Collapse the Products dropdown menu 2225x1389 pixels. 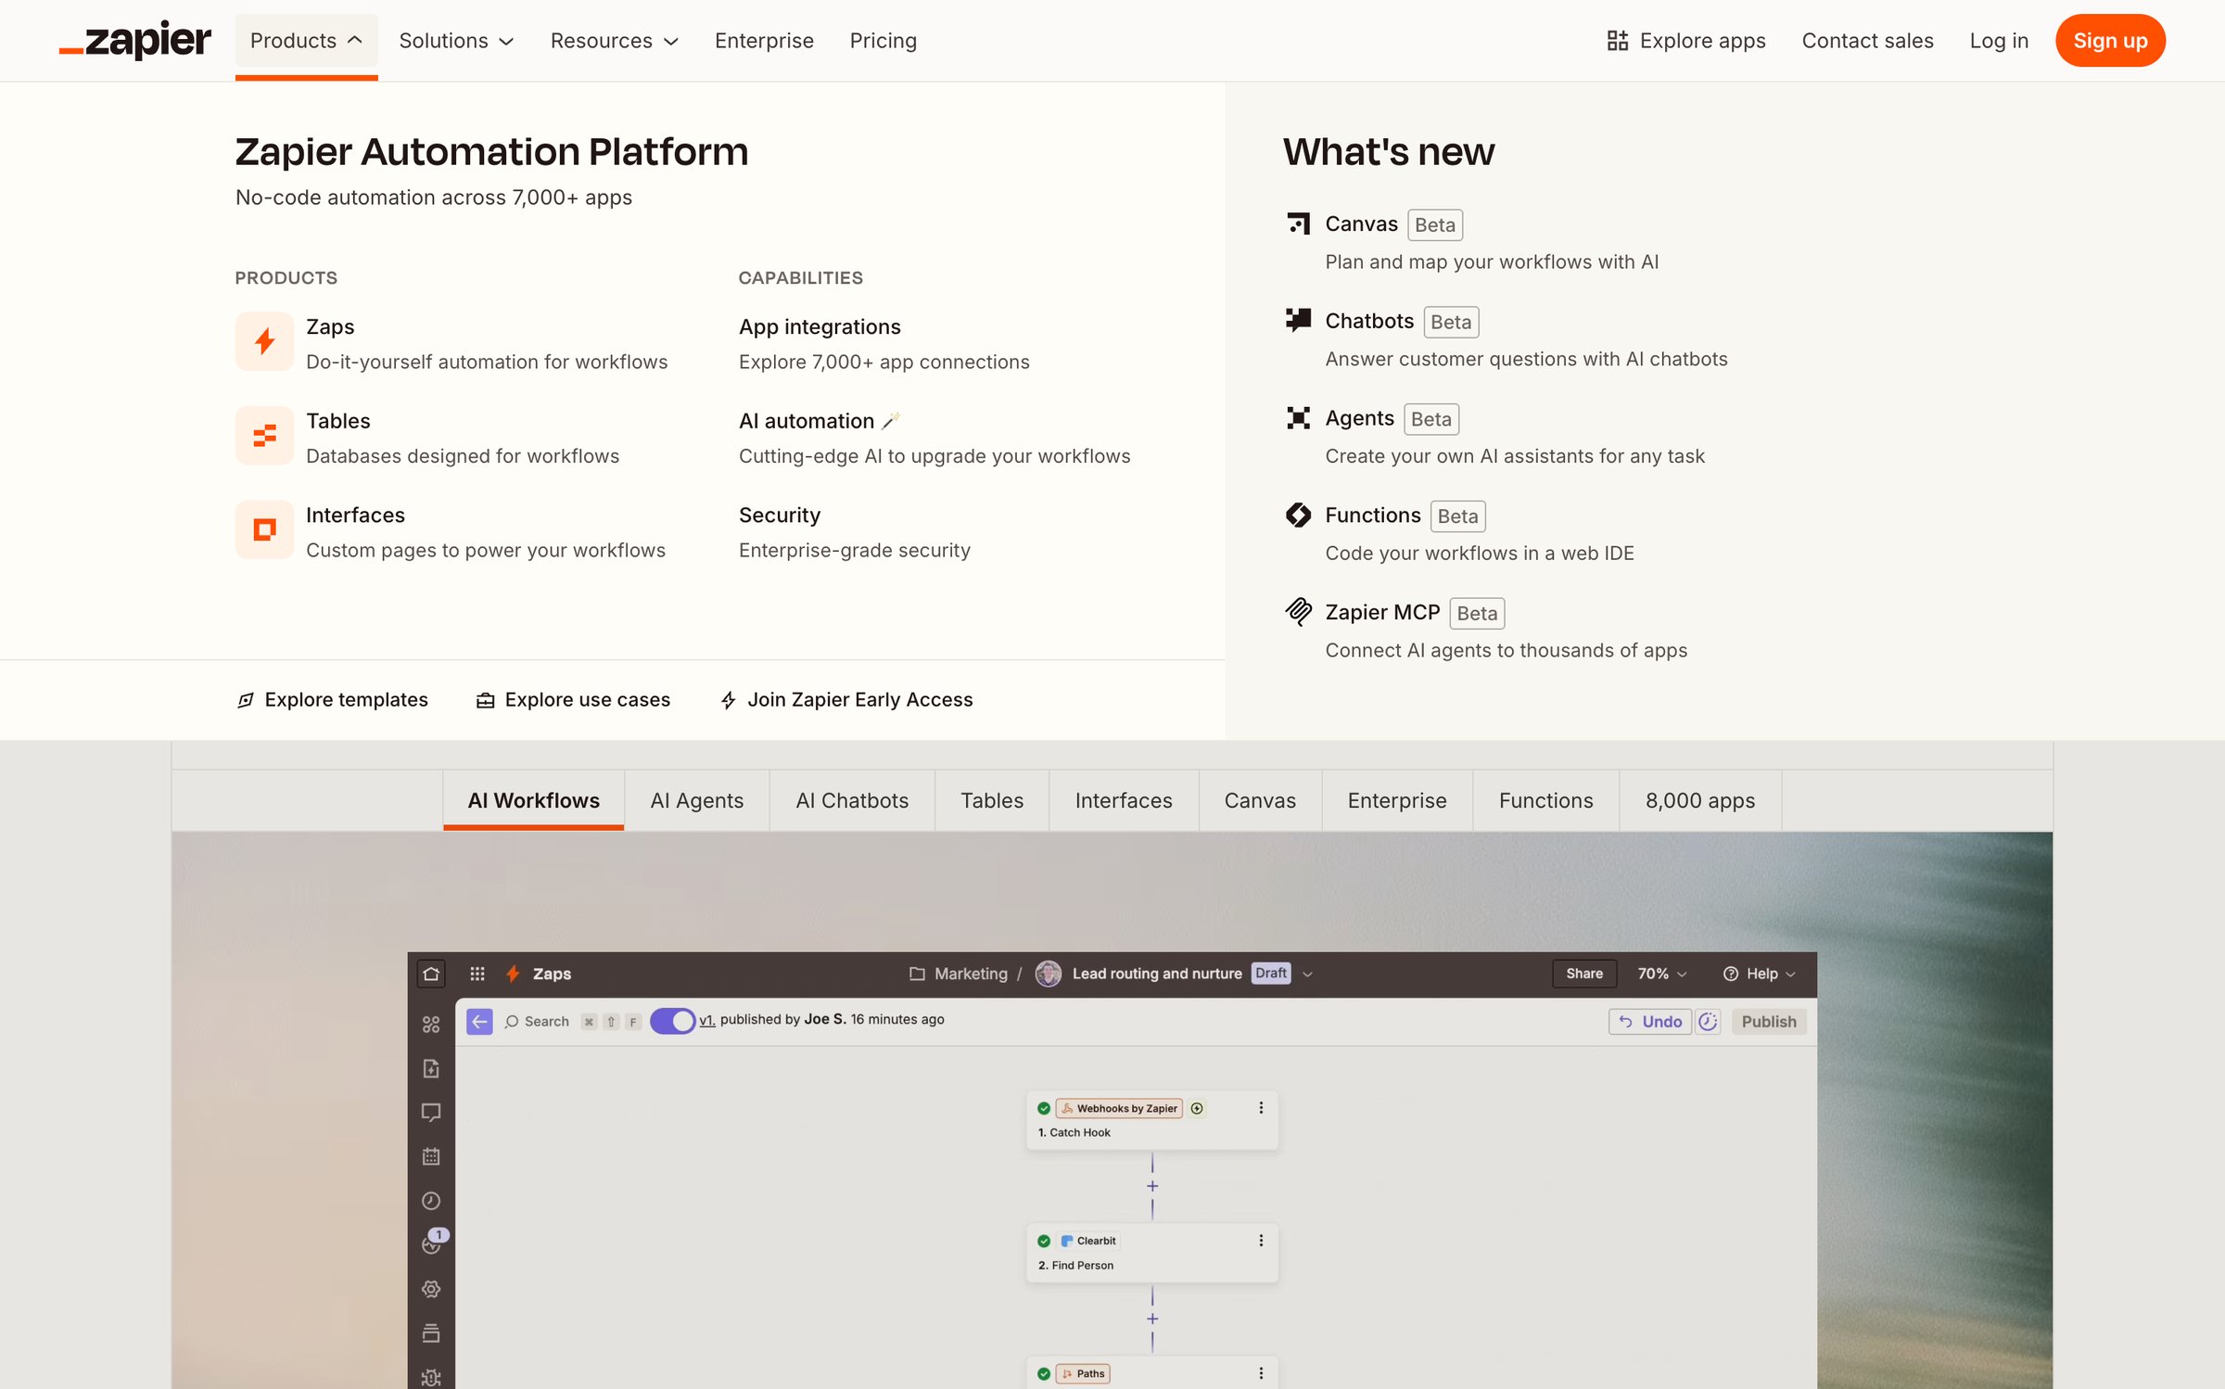coord(306,41)
